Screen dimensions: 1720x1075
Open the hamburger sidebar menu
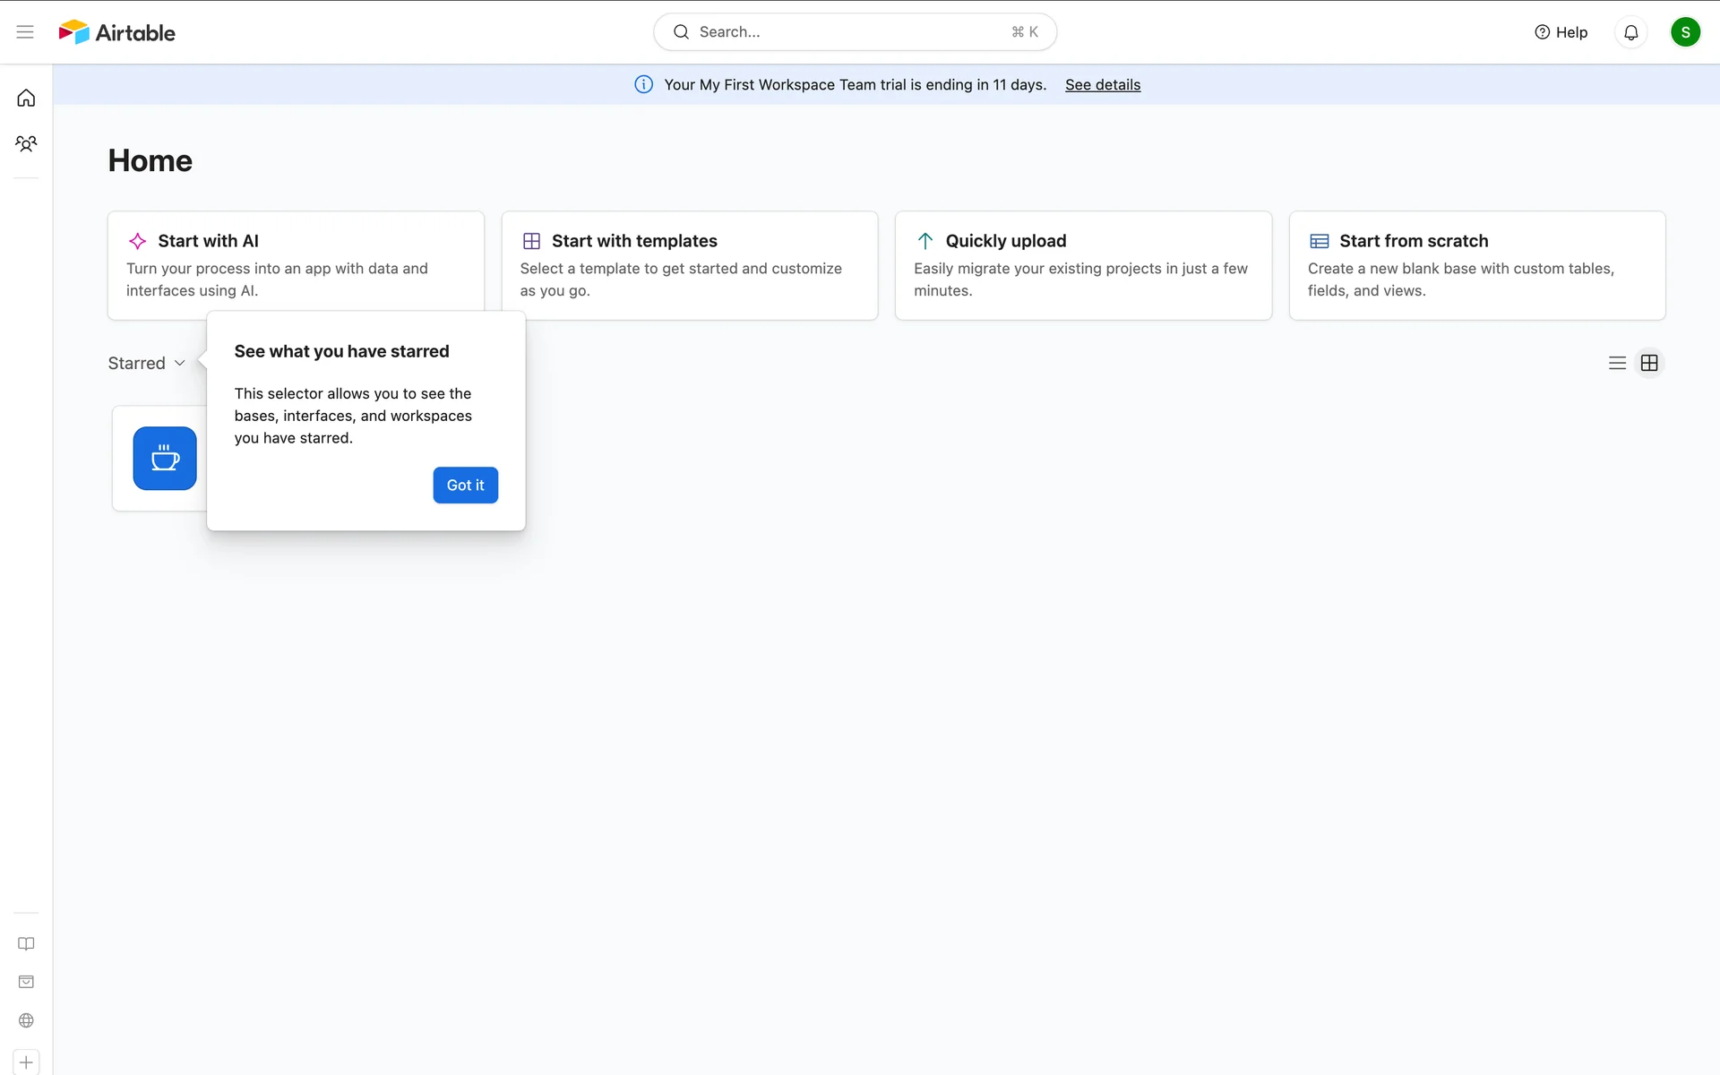[25, 32]
